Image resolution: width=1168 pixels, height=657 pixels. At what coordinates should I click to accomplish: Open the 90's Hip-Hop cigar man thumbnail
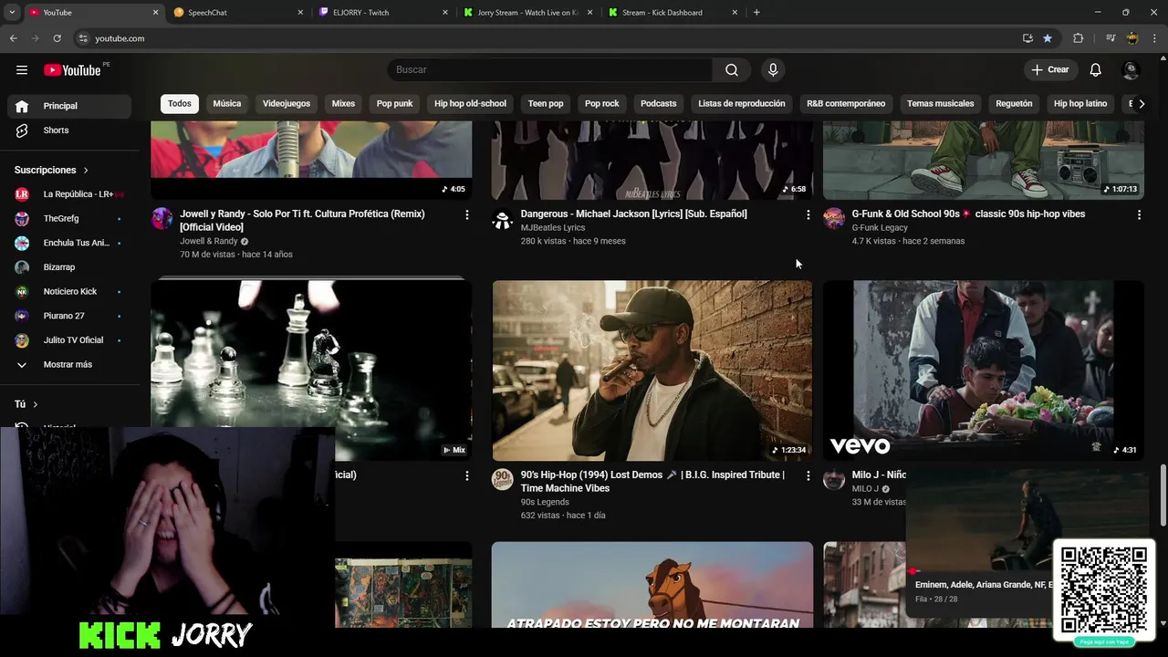point(652,370)
